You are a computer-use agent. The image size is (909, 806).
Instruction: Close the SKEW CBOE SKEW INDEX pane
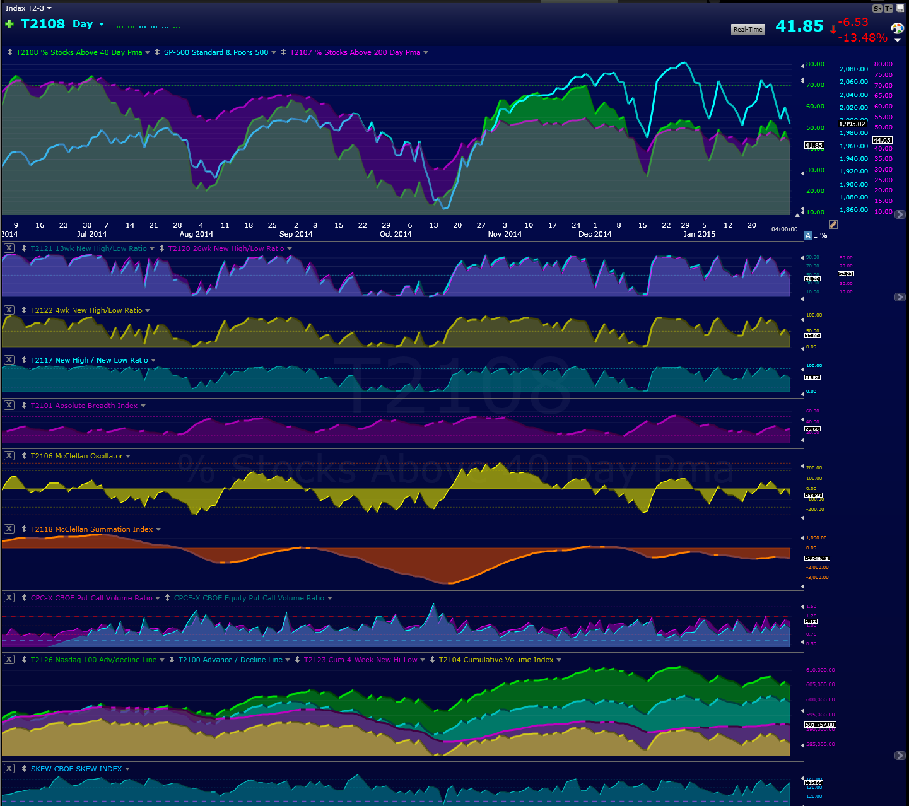click(x=9, y=769)
